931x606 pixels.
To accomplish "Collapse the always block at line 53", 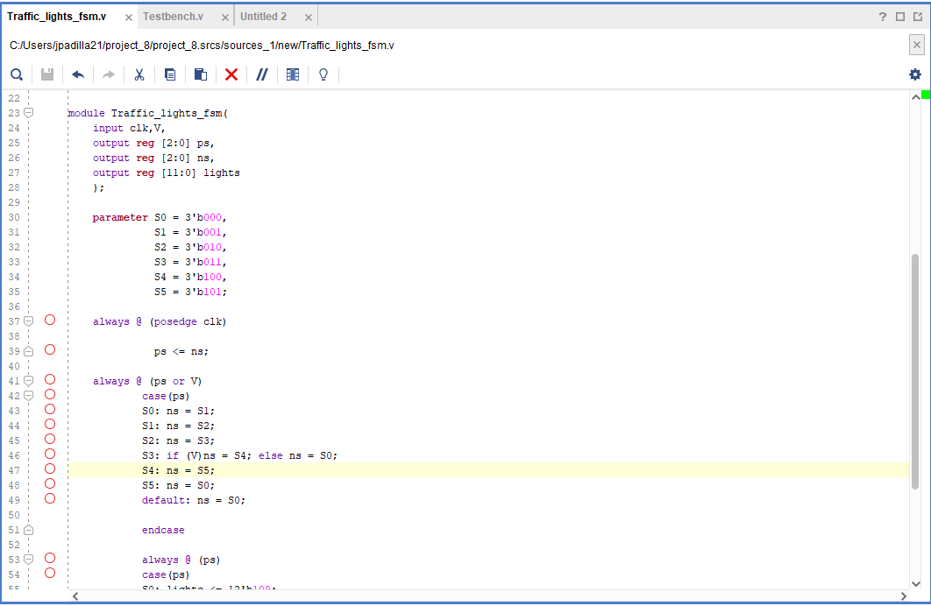I will click(29, 558).
